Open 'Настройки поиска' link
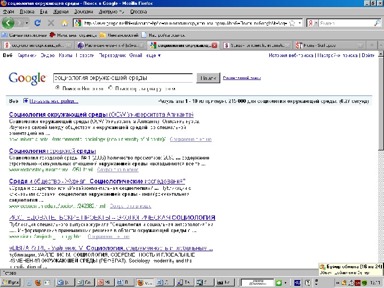The image size is (384, 288). 337,55
